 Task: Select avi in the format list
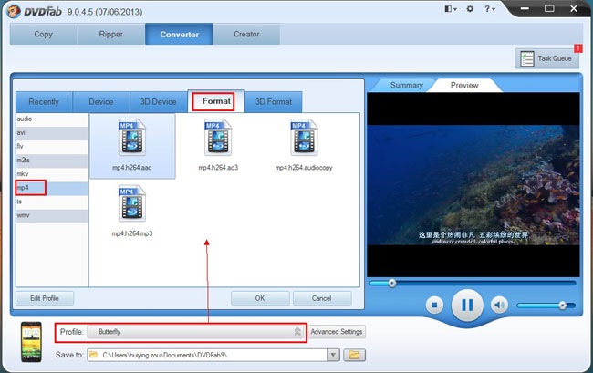(52, 133)
